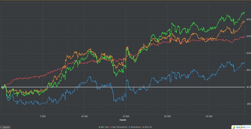Viewport: 251px width, 129px height.
Task: Click the 10 000 hands axis tick
Action: tap(84, 116)
